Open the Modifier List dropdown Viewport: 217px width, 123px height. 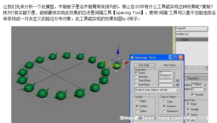click(x=192, y=34)
